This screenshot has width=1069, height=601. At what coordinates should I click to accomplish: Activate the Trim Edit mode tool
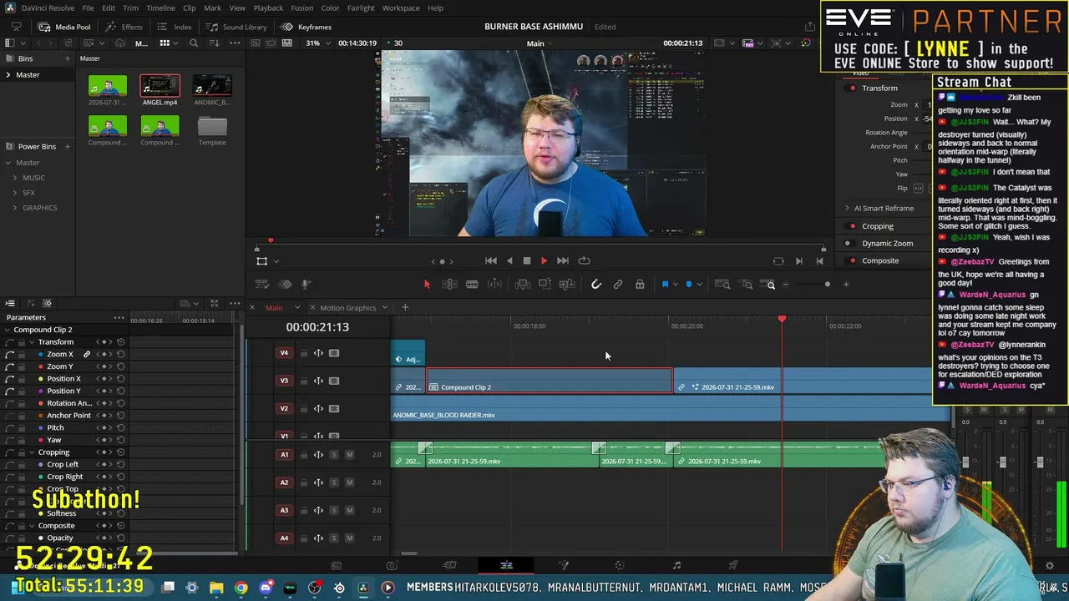[x=449, y=285]
